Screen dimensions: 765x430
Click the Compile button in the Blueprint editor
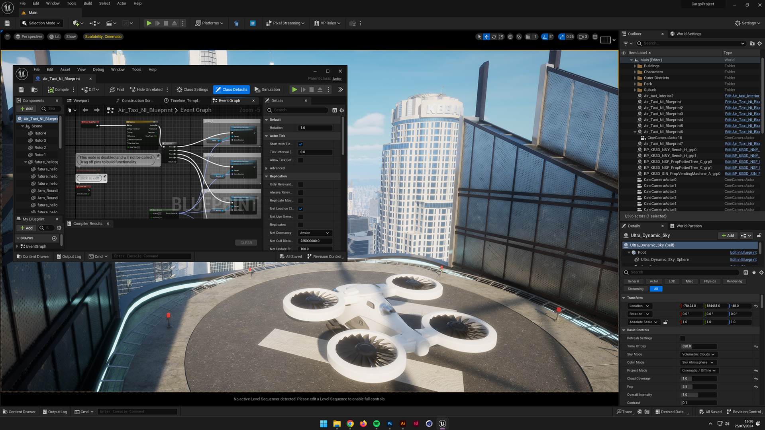pos(59,90)
